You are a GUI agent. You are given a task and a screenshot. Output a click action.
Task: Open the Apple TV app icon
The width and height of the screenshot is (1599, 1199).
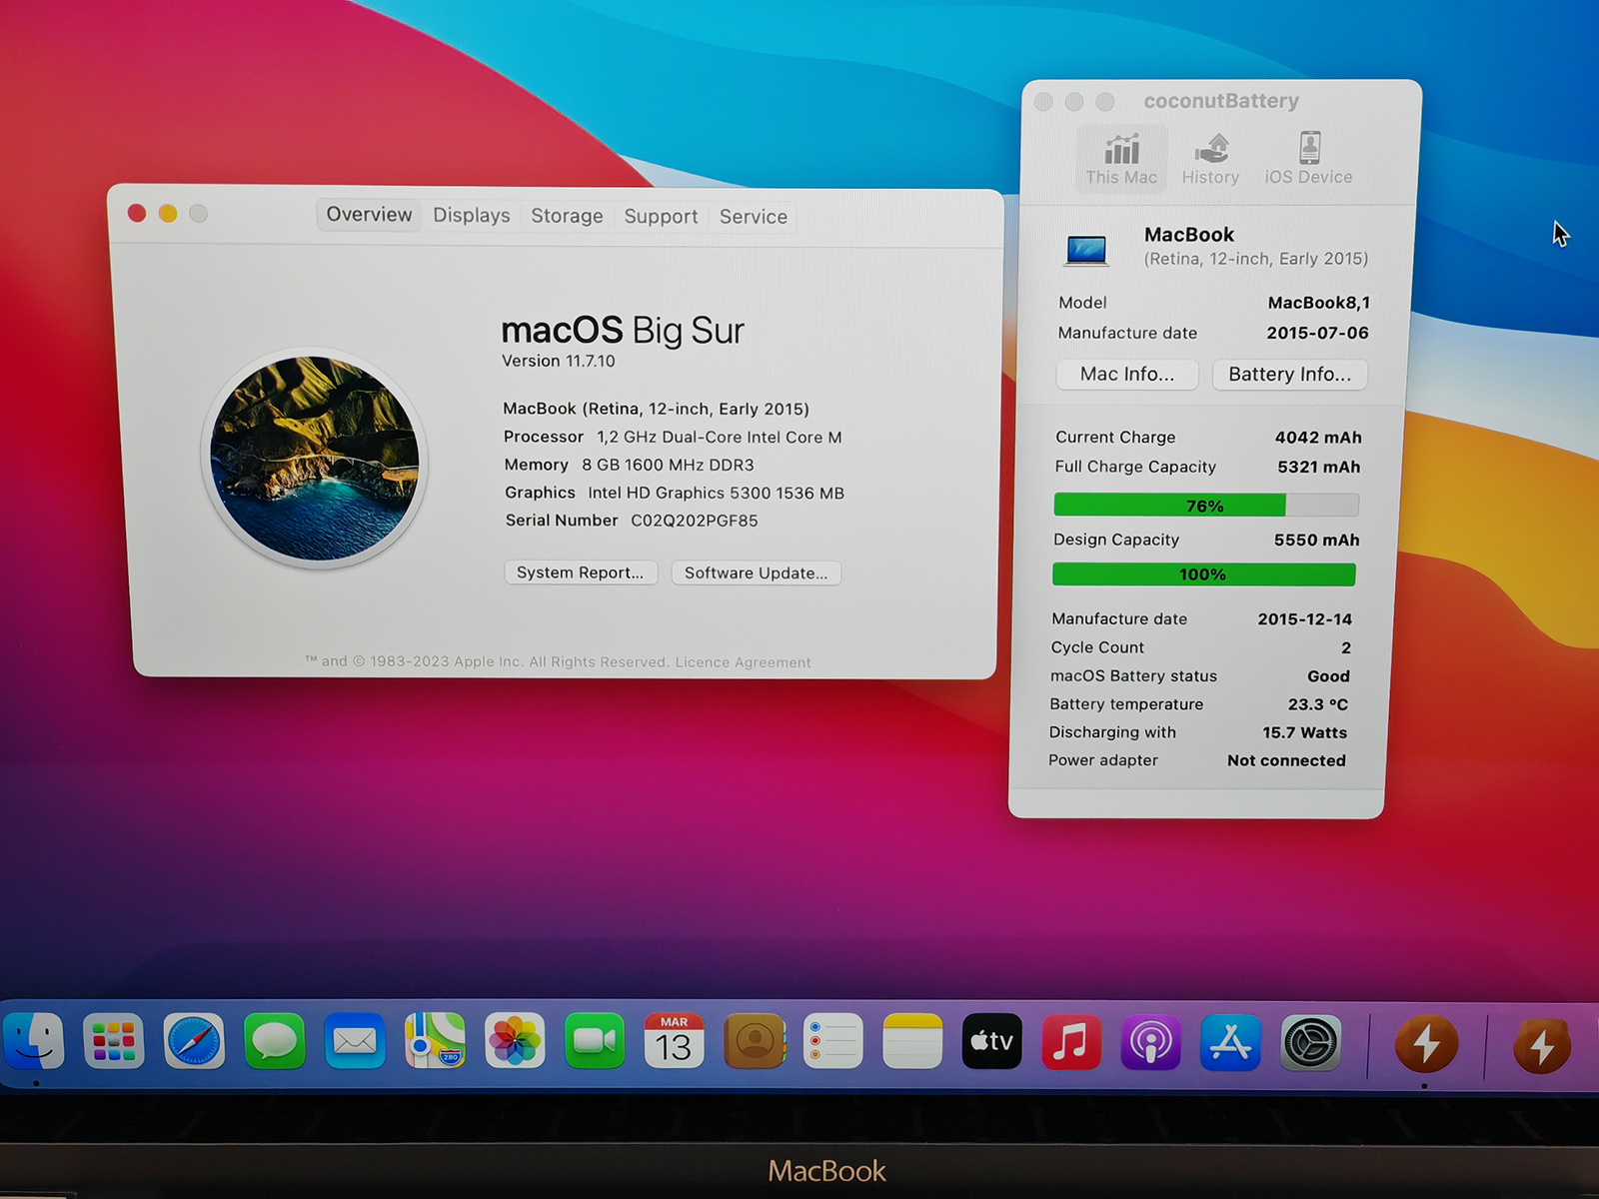click(991, 1041)
